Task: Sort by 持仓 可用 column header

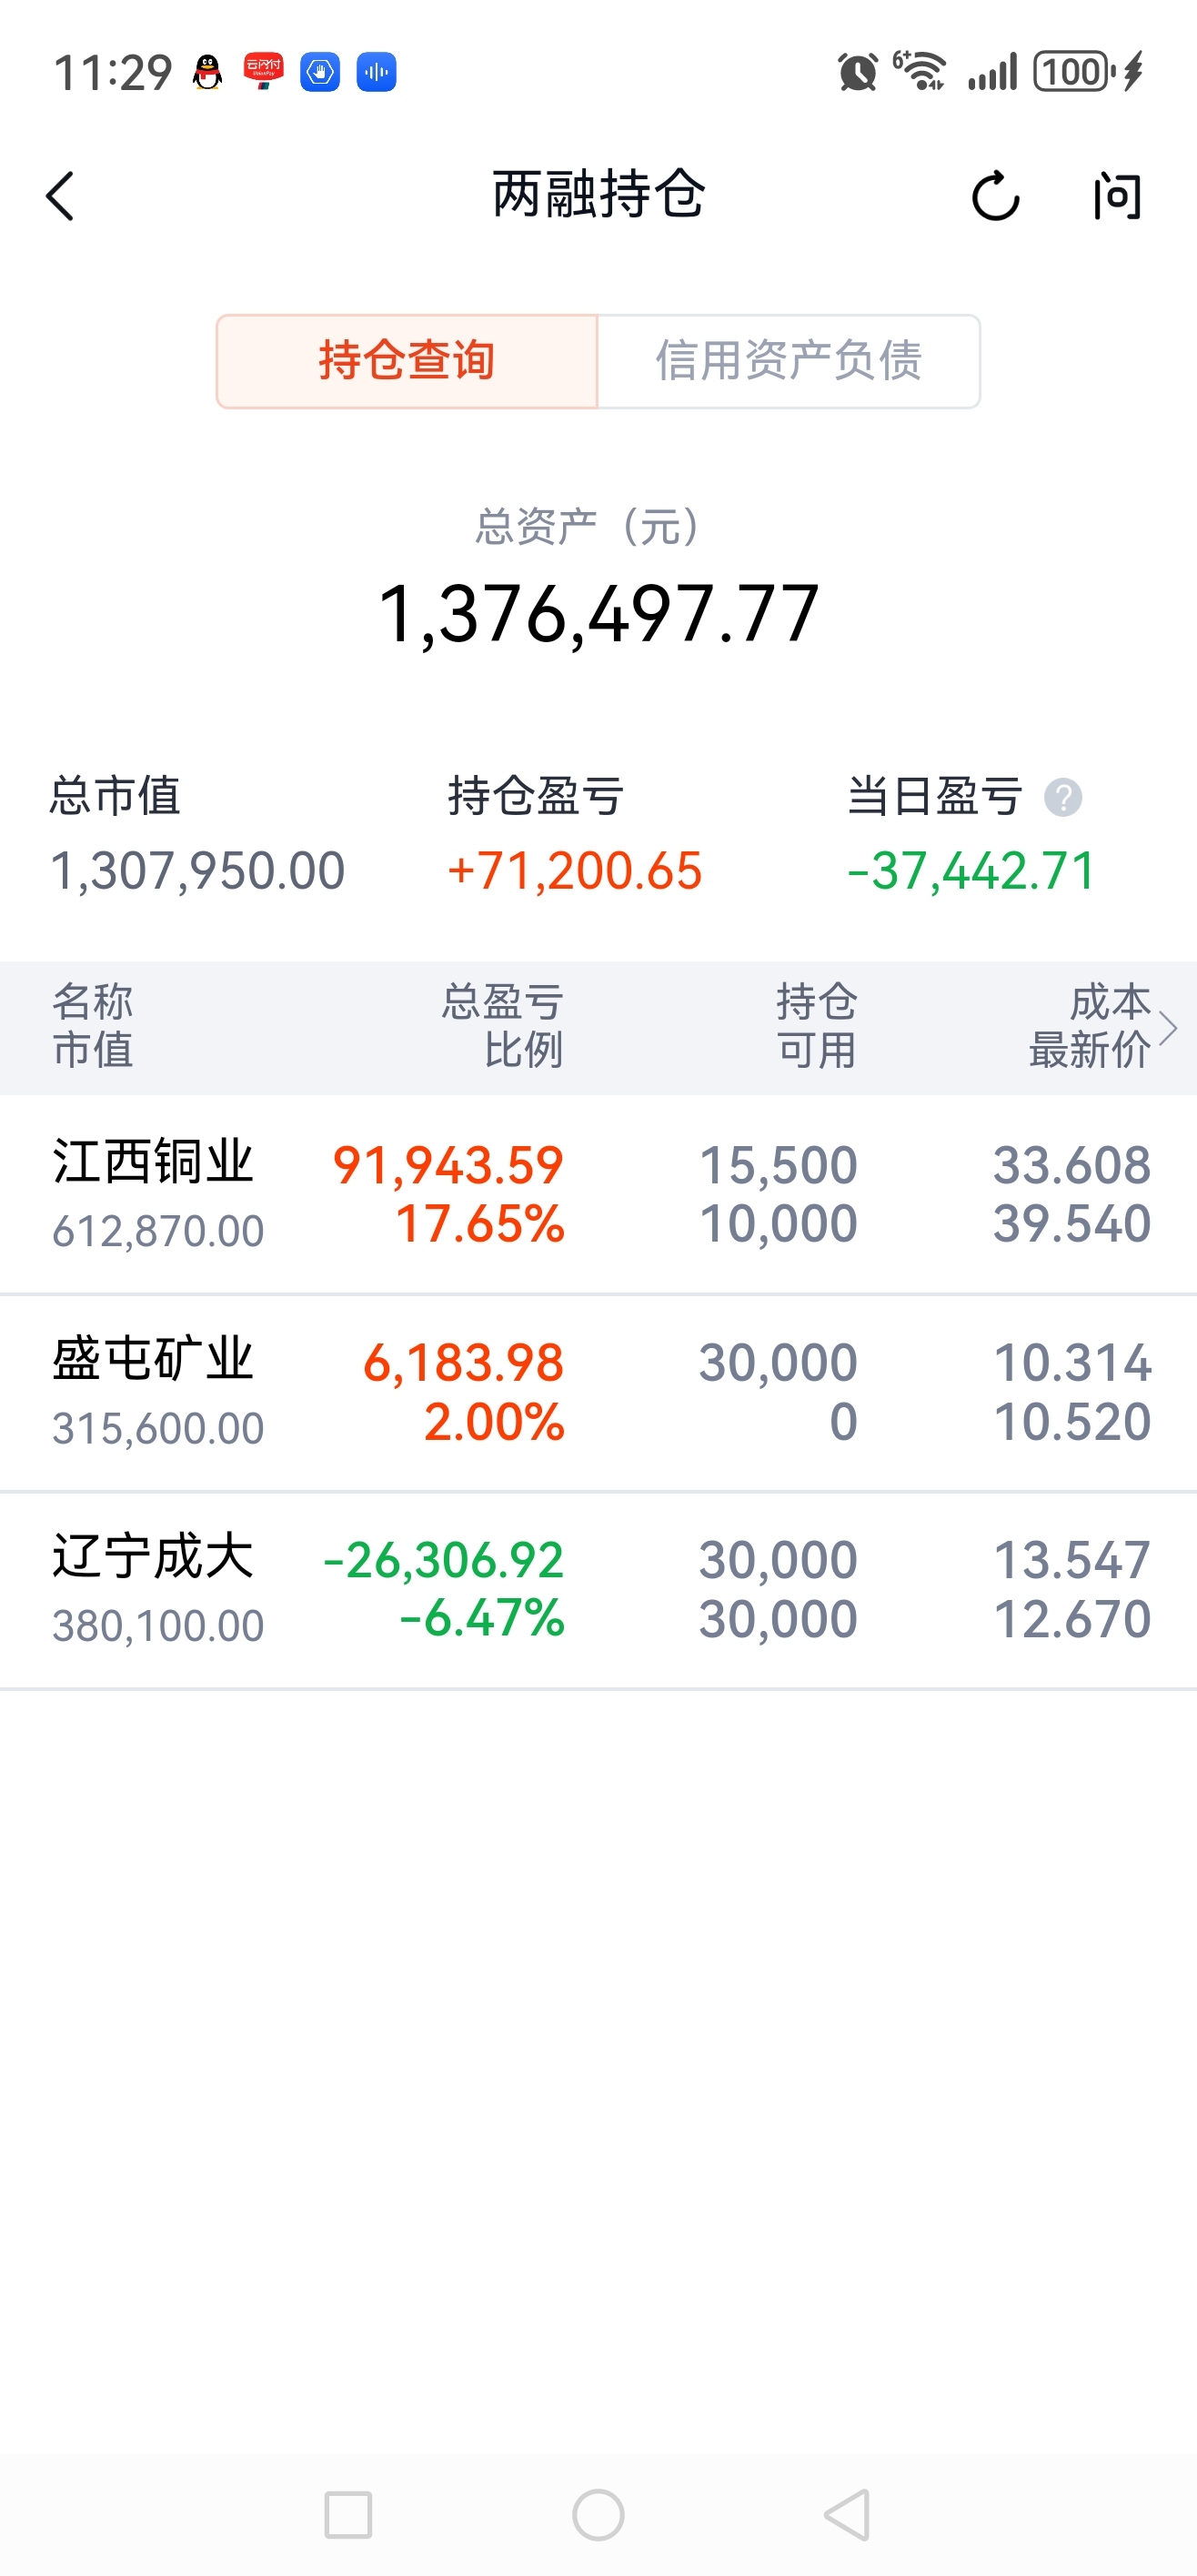Action: click(x=816, y=1026)
